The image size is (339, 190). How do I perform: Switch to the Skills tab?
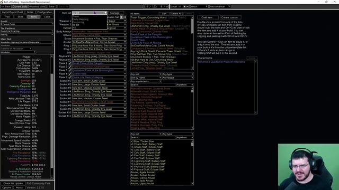click(x=20, y=16)
